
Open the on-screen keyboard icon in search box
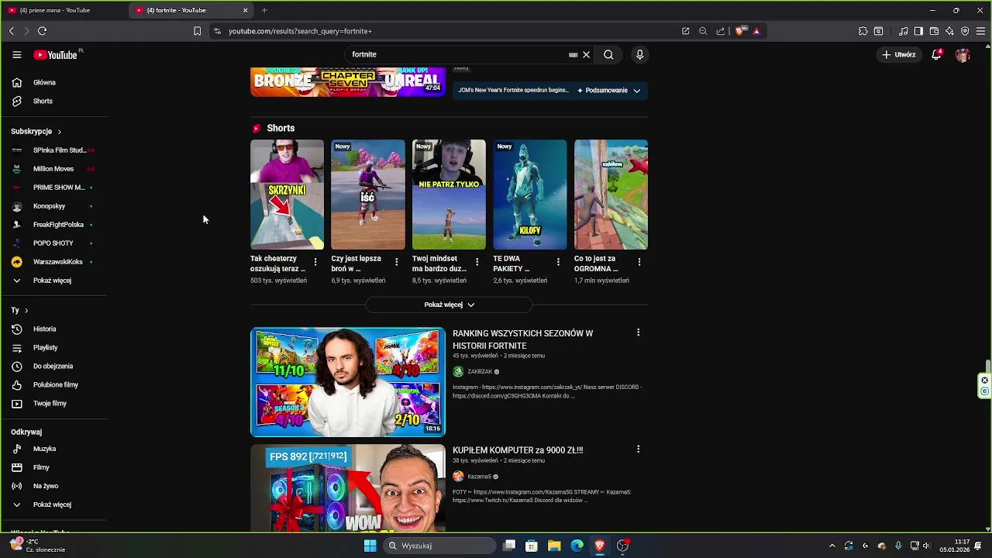click(573, 55)
